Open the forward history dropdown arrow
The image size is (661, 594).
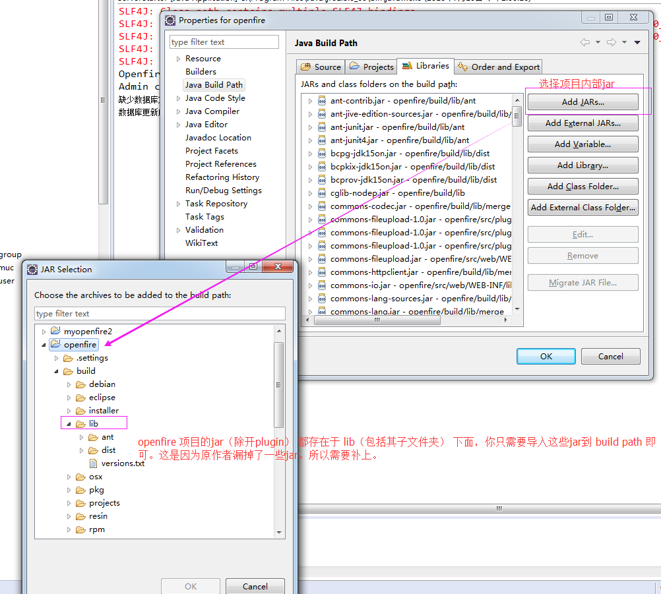pyautogui.click(x=624, y=42)
